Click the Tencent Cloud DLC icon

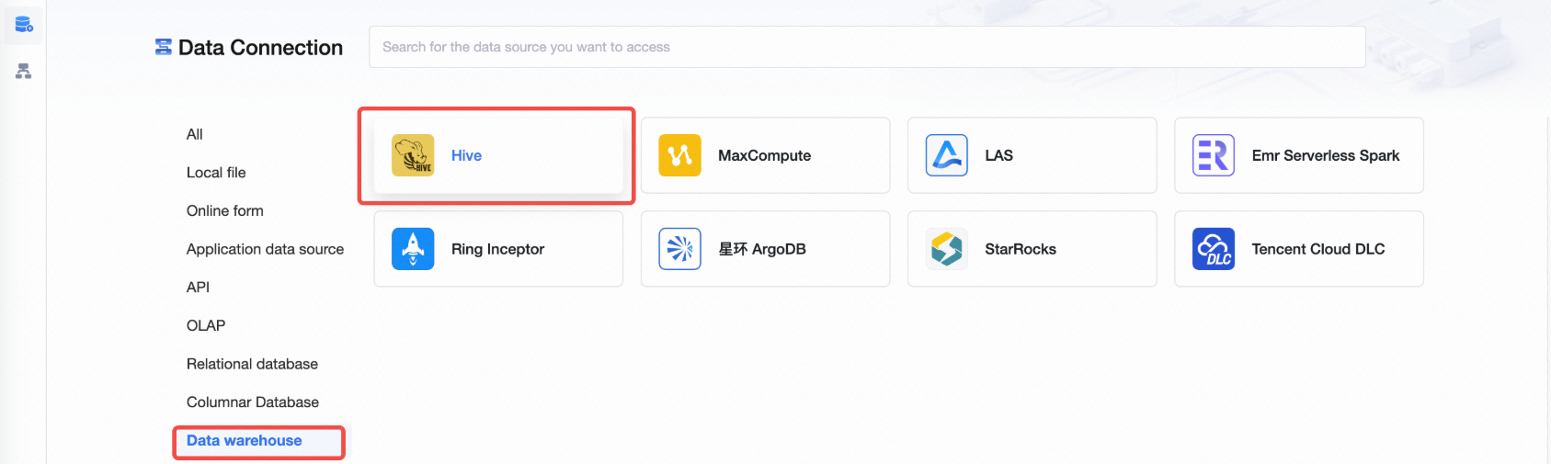click(x=1214, y=249)
